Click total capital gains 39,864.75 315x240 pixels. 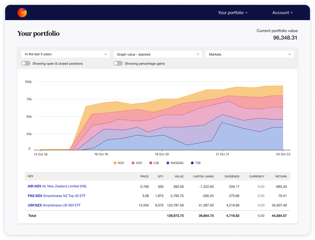[206, 216]
